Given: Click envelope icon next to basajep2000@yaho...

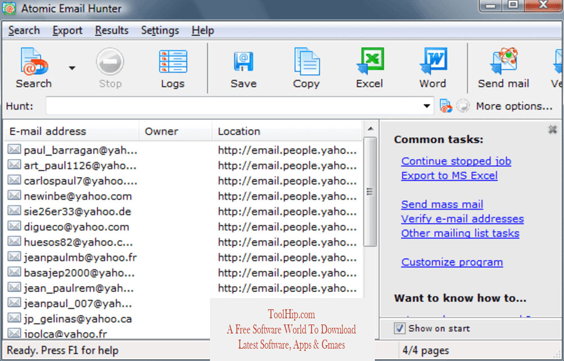Looking at the screenshot, I should pos(14,272).
